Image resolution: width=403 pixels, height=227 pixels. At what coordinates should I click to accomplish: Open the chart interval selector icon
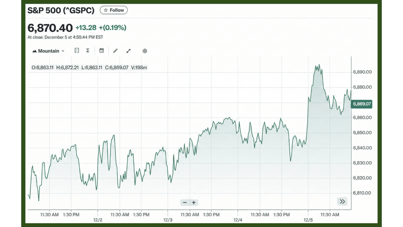77,50
